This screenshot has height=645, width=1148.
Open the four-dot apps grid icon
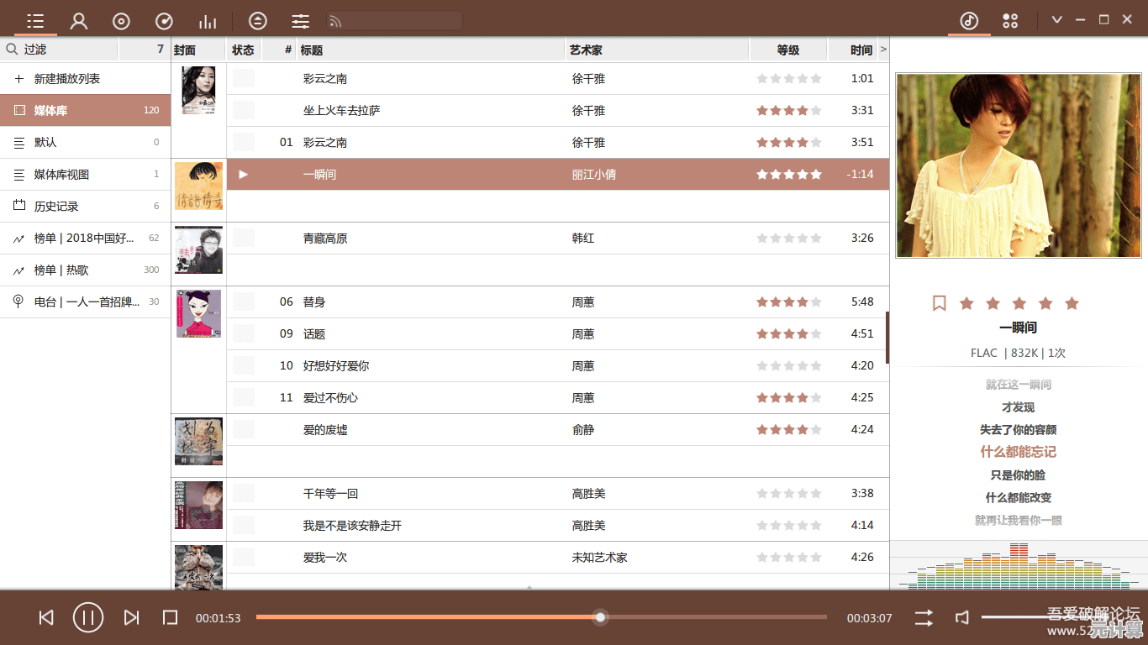pyautogui.click(x=1010, y=21)
